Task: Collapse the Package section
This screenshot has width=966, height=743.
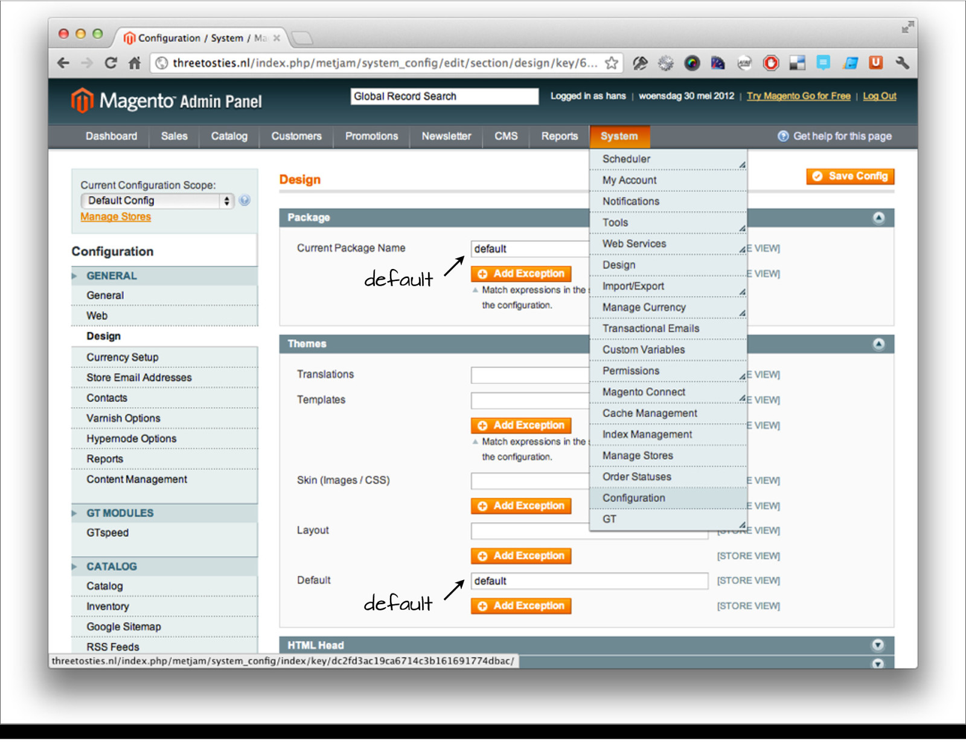Action: [878, 218]
